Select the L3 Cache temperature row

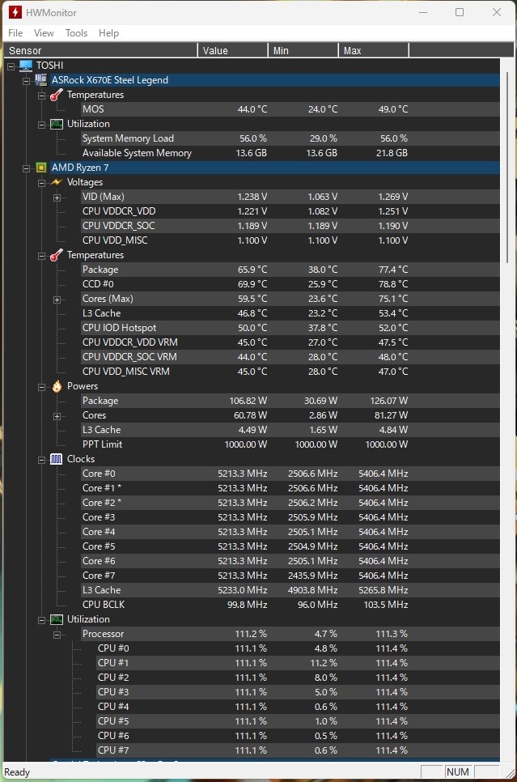[x=290, y=313]
